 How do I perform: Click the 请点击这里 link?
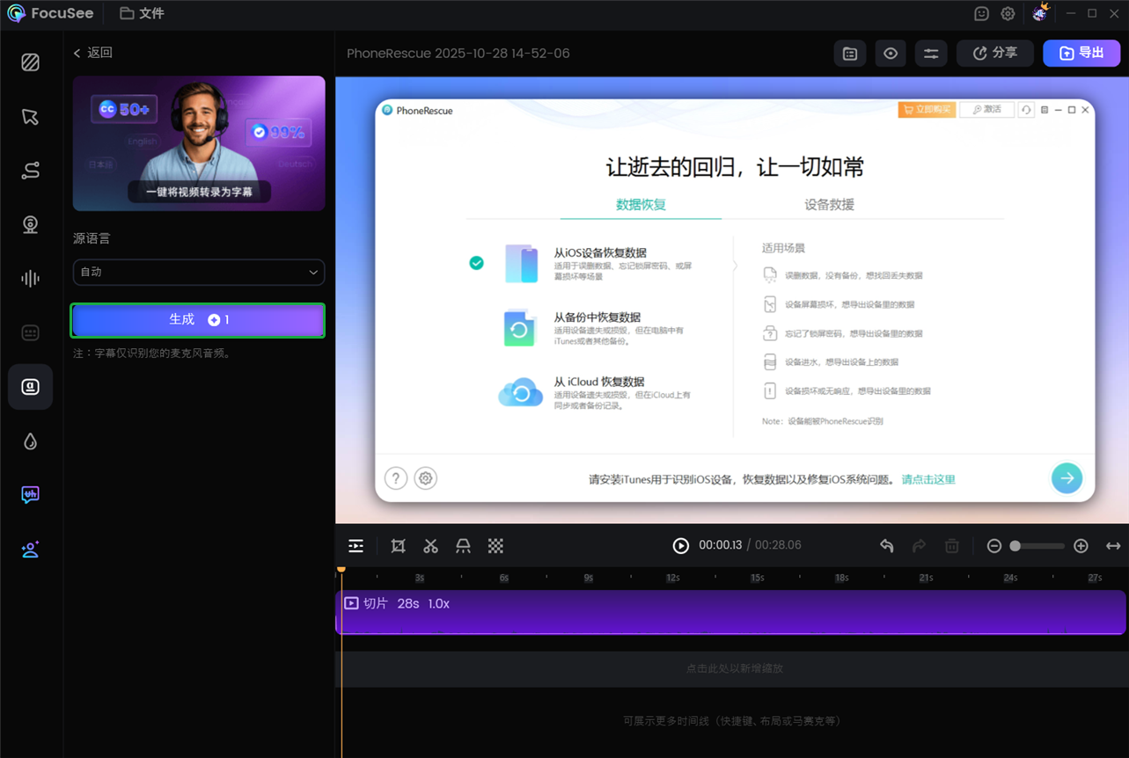[x=928, y=479]
